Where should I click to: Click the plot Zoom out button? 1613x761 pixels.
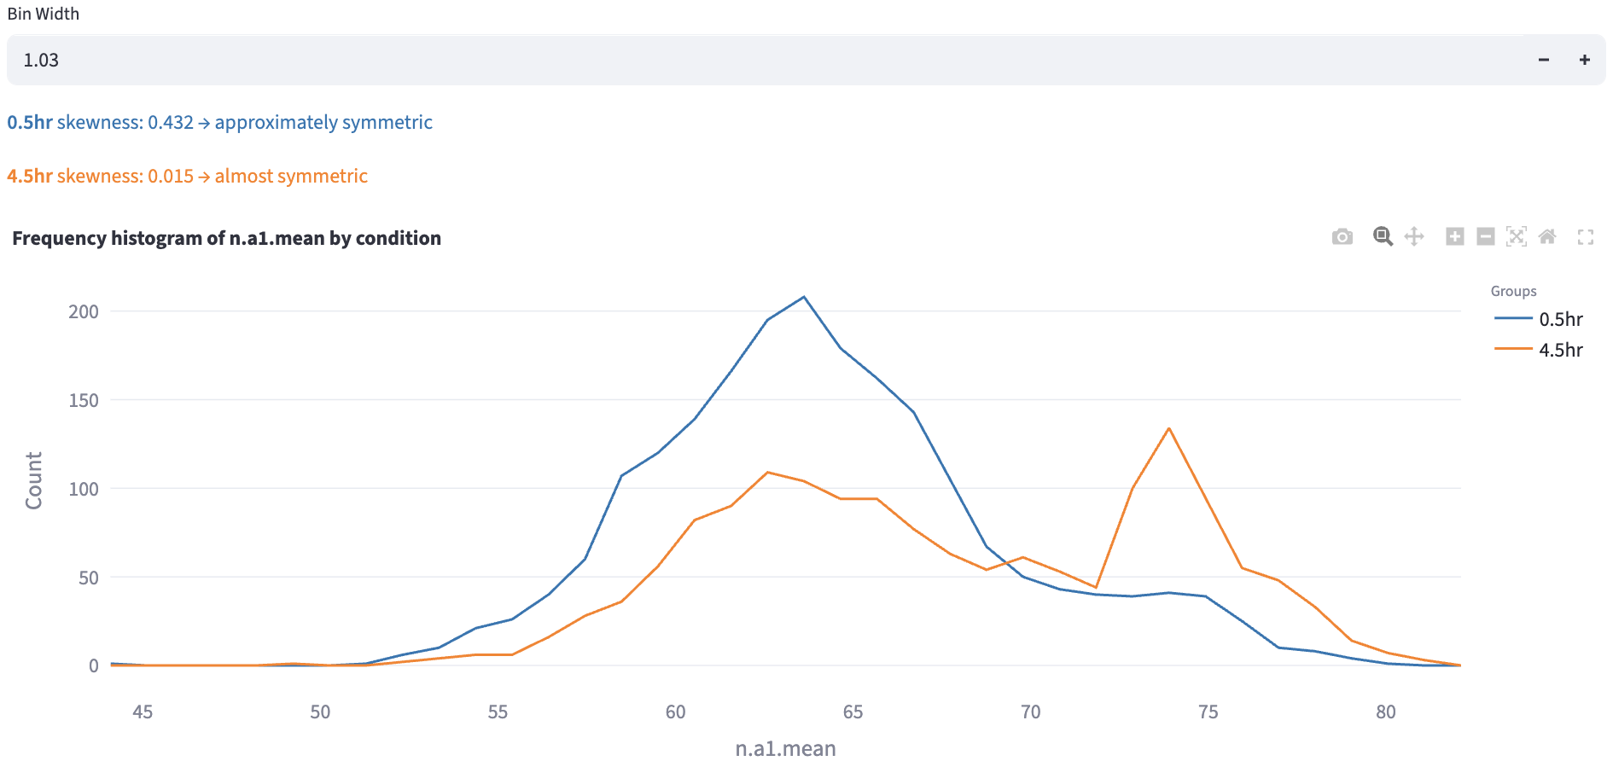click(x=1486, y=237)
